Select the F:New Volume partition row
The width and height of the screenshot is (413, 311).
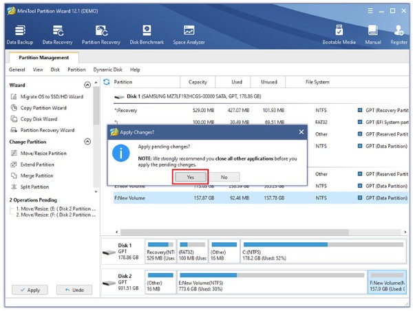click(x=131, y=197)
